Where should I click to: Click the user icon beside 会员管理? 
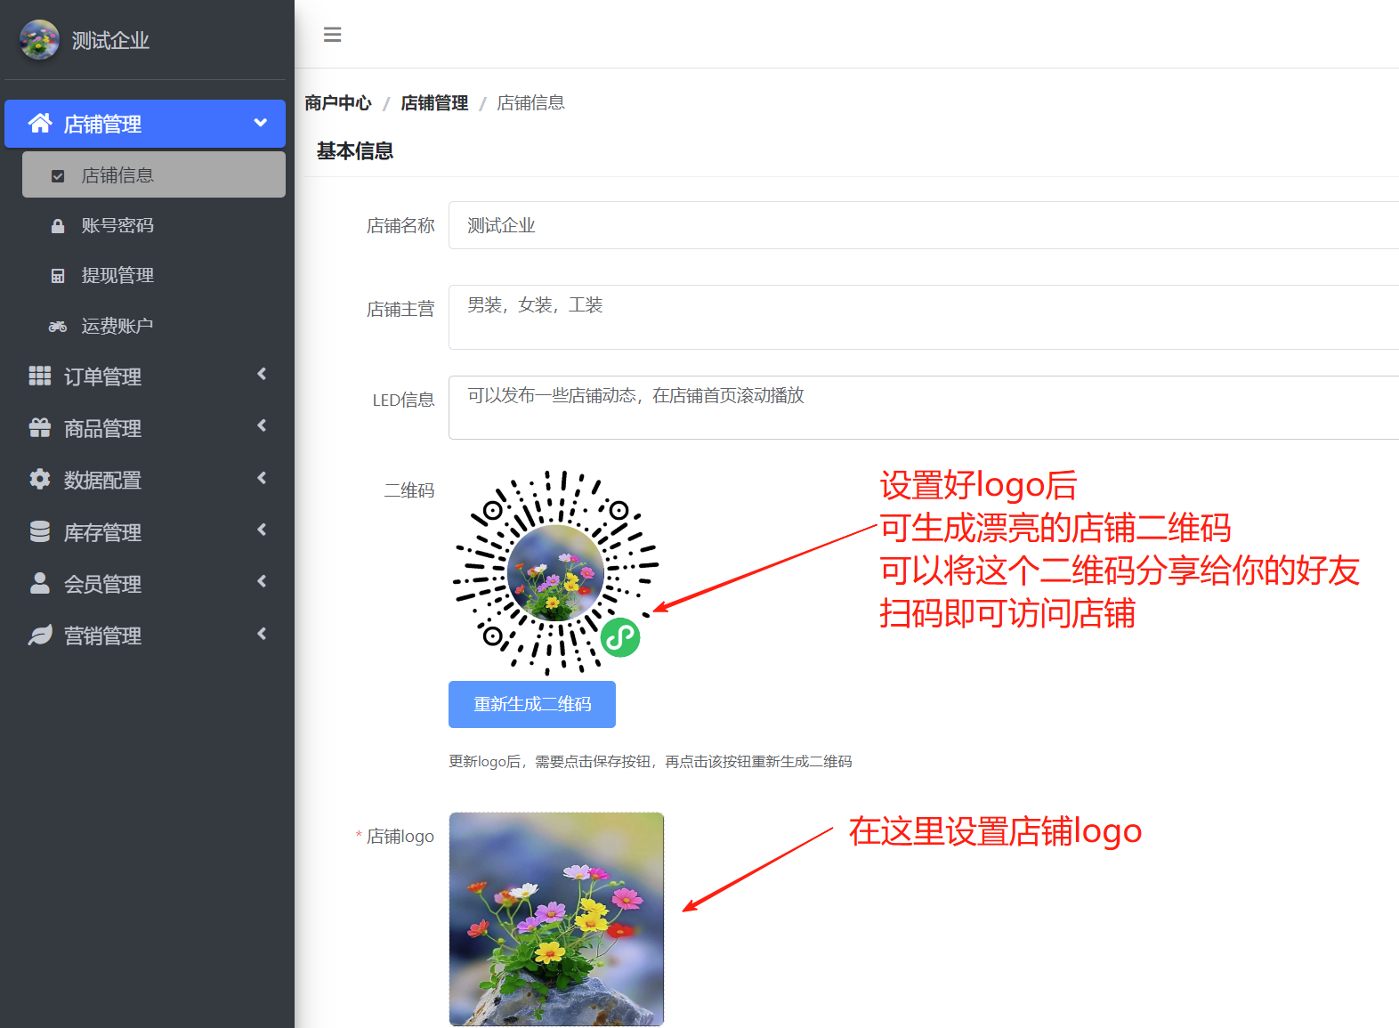pos(40,583)
